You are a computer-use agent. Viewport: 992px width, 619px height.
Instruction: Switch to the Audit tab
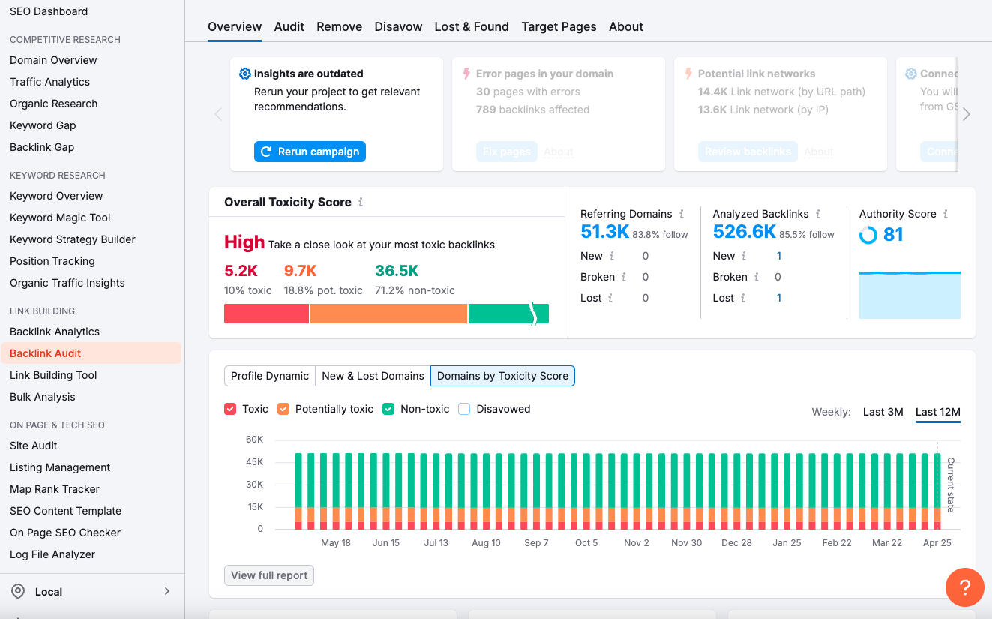click(x=289, y=26)
